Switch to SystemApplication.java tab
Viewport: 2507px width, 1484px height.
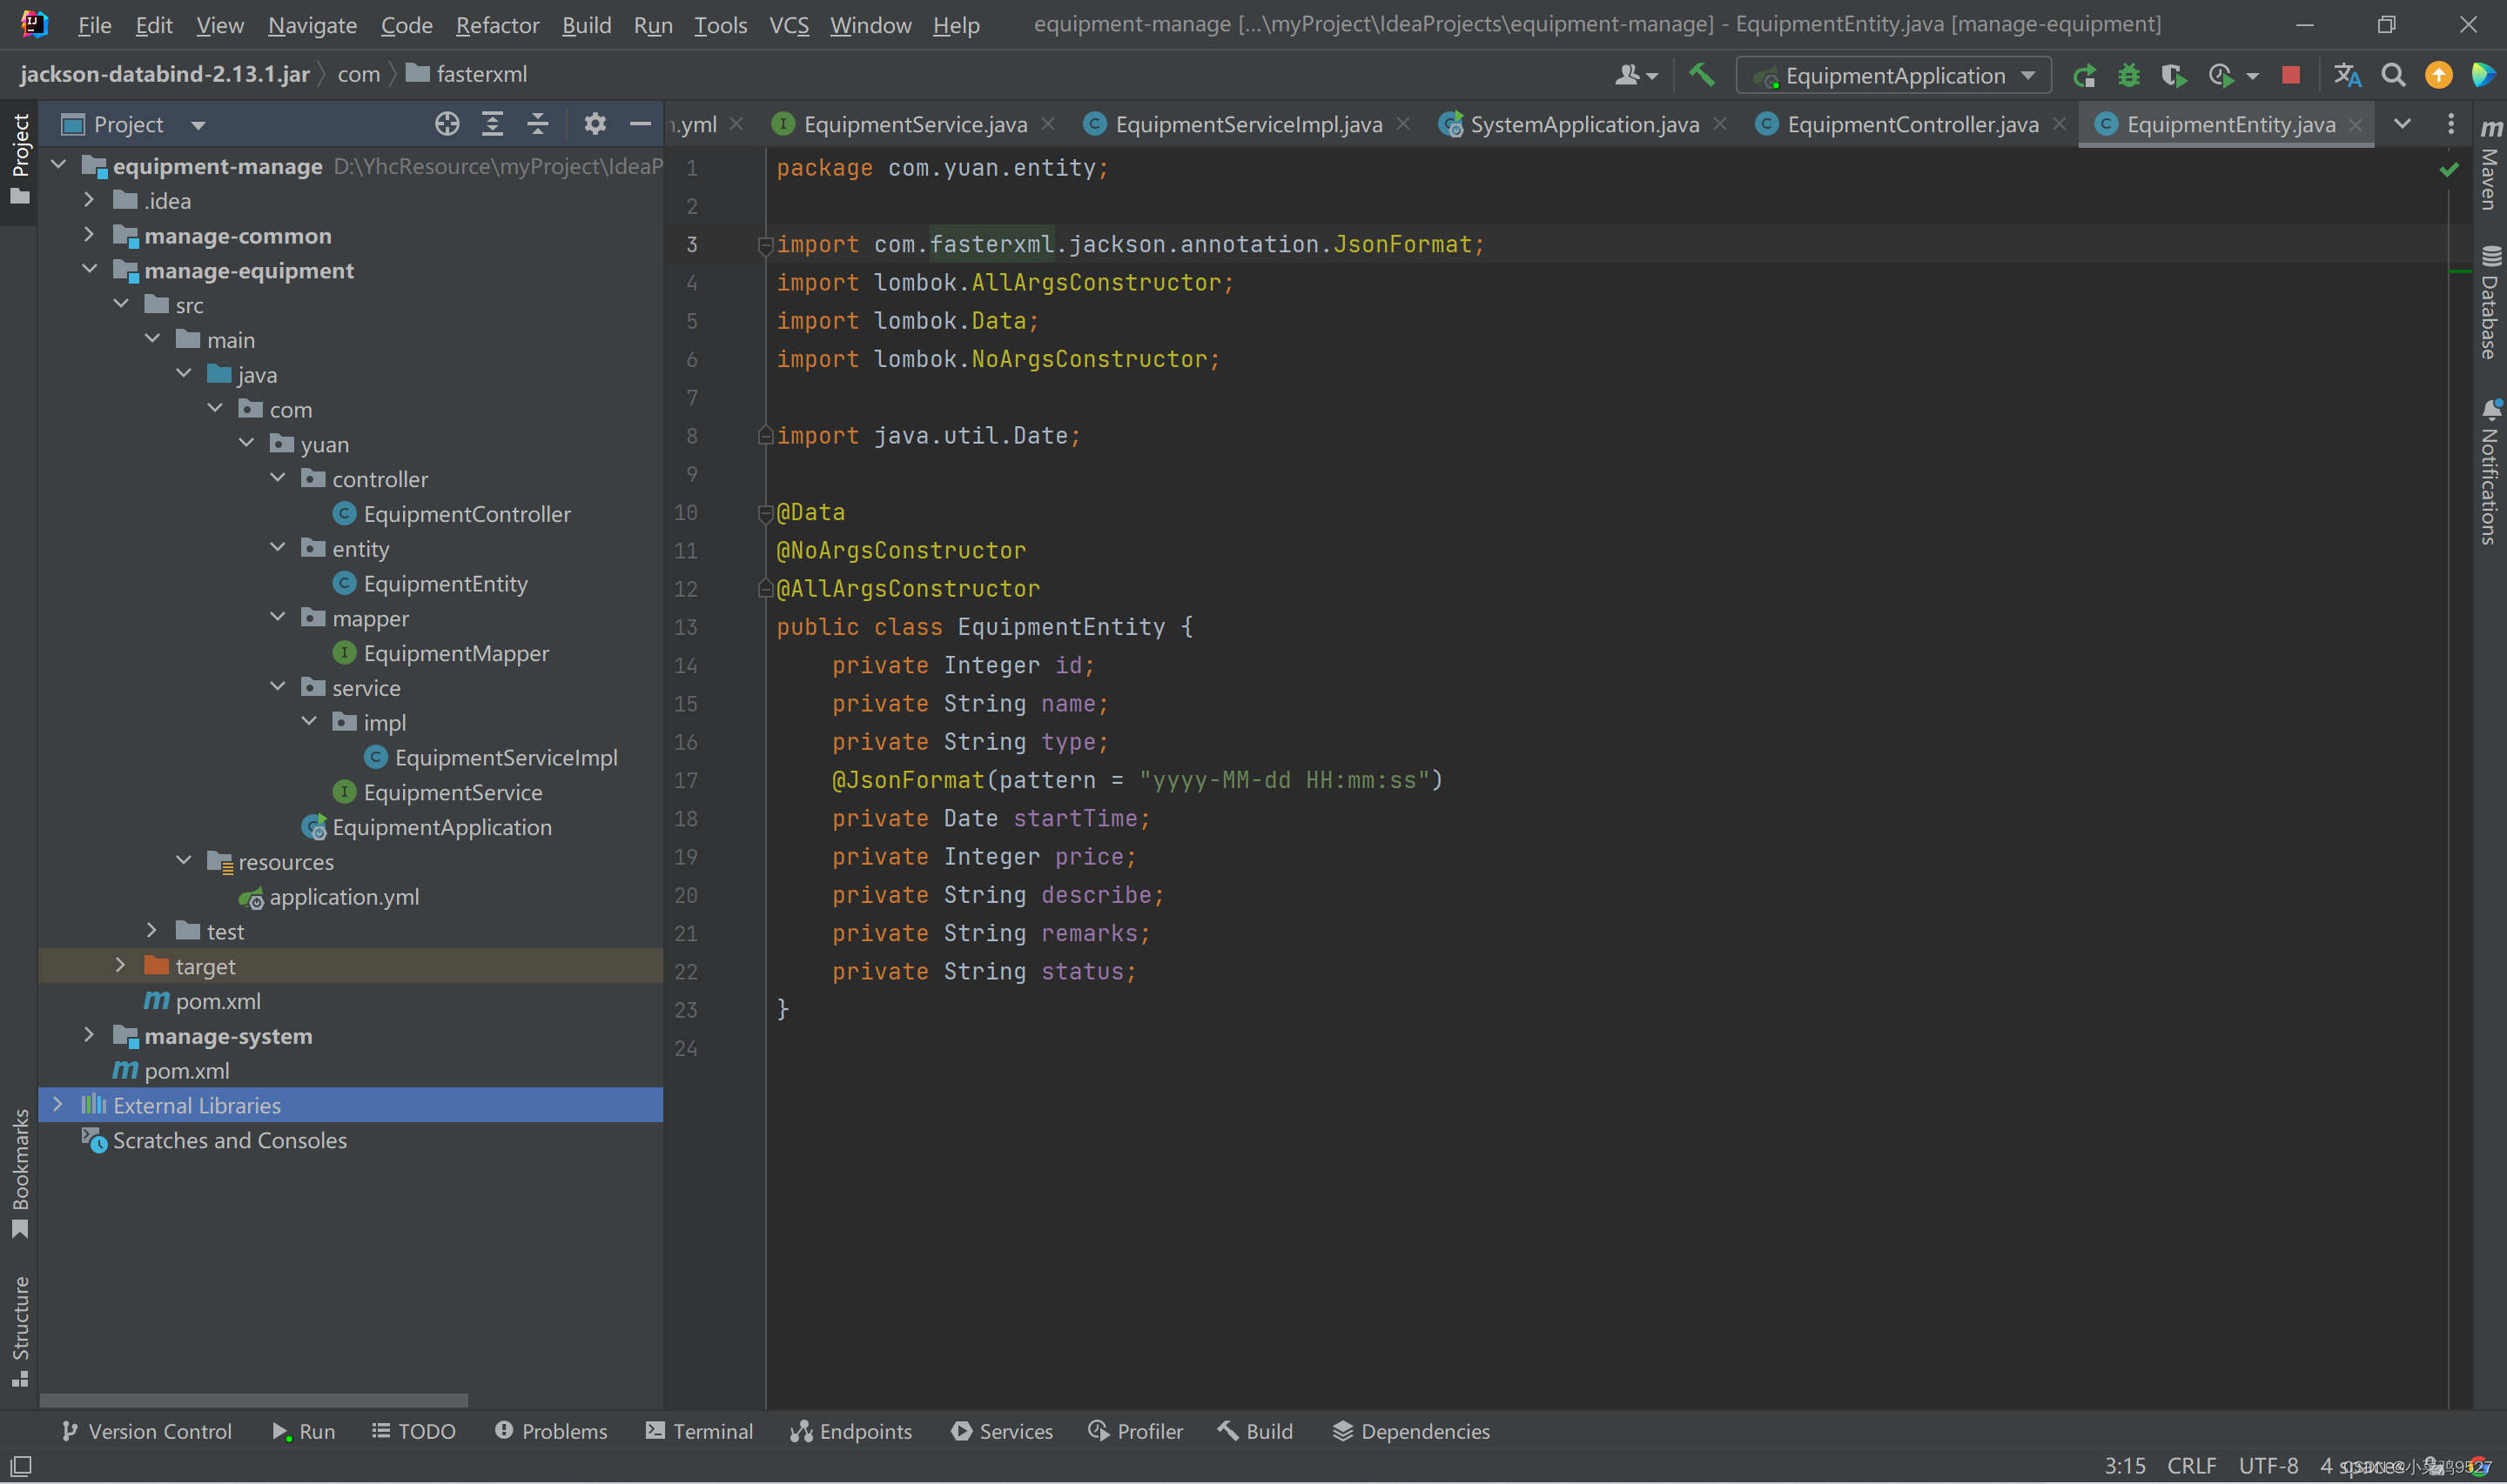1583,124
